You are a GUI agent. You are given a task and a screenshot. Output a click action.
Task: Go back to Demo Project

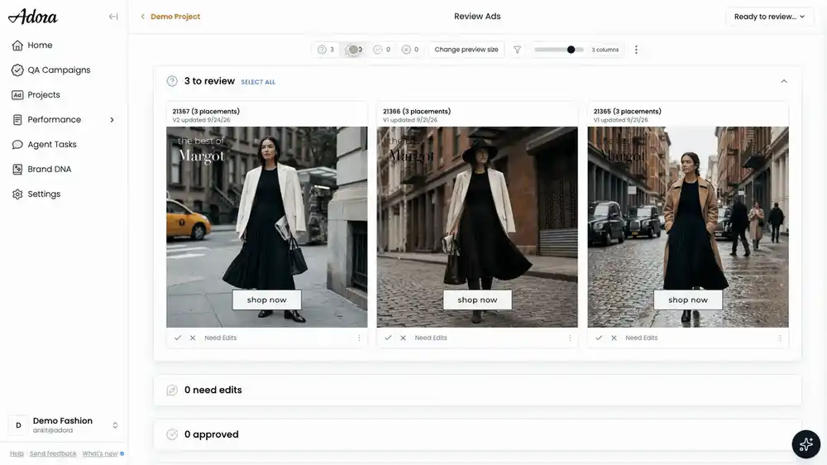pyautogui.click(x=175, y=17)
